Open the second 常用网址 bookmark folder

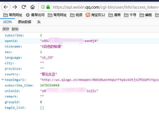click(x=57, y=15)
